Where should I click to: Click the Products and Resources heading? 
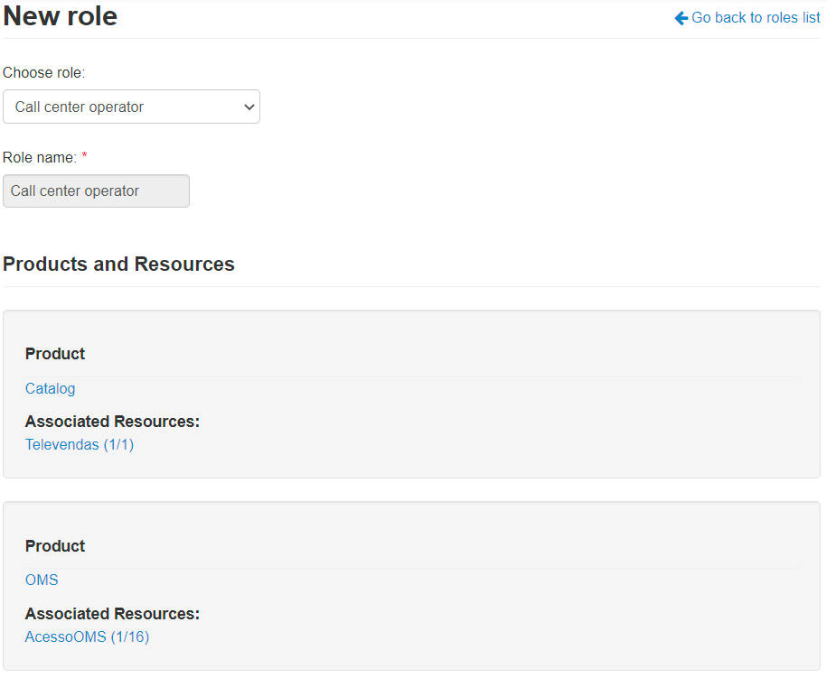[118, 265]
